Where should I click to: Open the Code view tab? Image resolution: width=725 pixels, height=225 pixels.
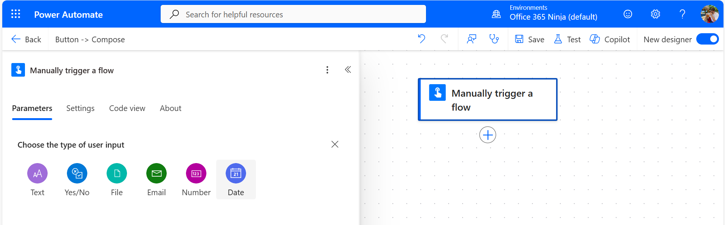pyautogui.click(x=127, y=108)
